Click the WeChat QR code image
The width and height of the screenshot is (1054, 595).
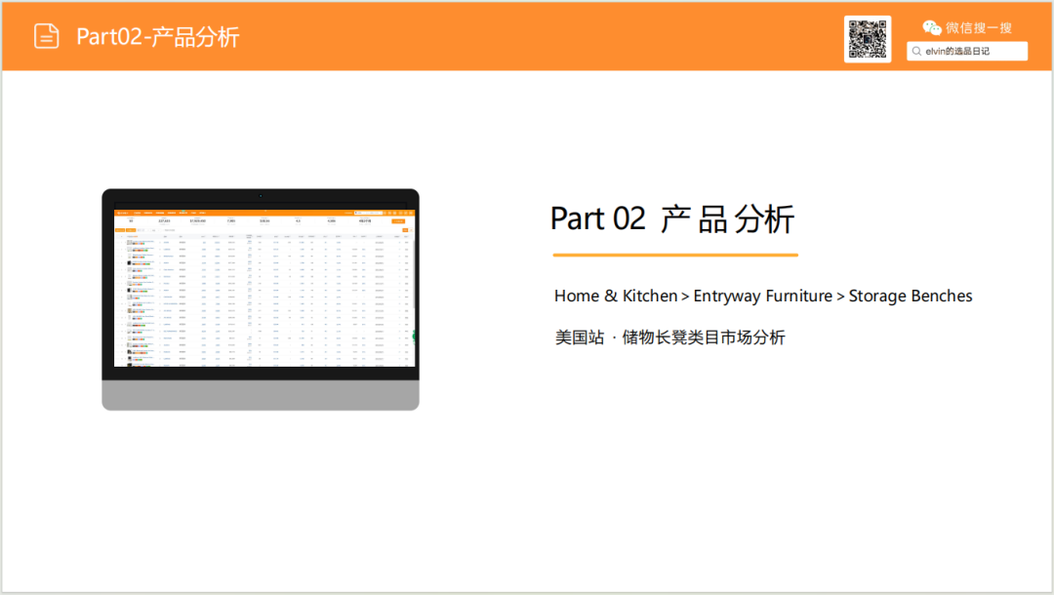click(868, 39)
